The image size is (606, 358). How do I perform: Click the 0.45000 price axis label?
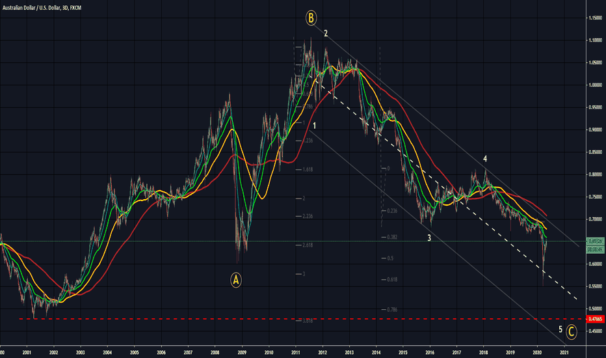click(x=595, y=331)
